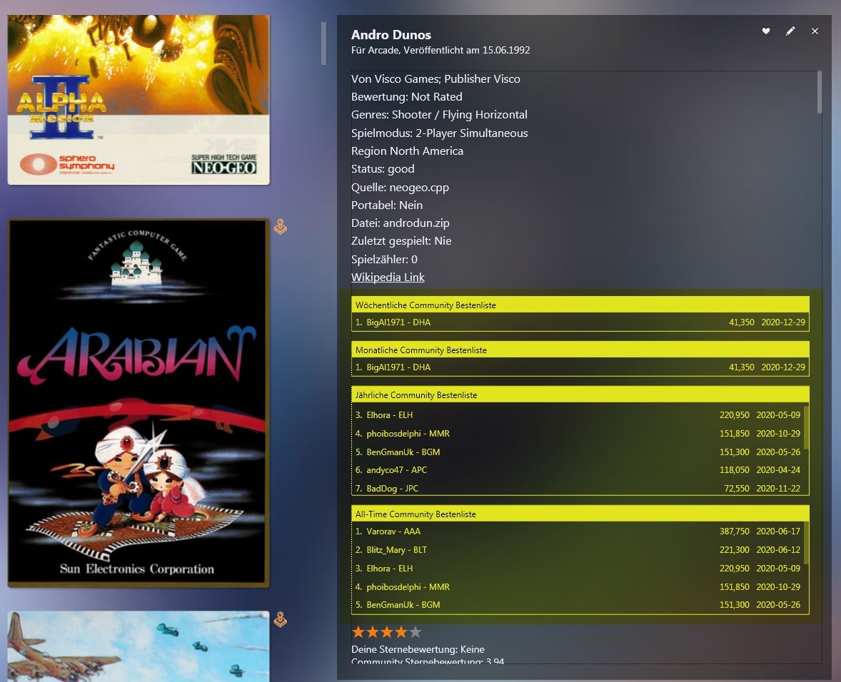841x682 pixels.
Task: Rate the game five stars
Action: pos(415,632)
